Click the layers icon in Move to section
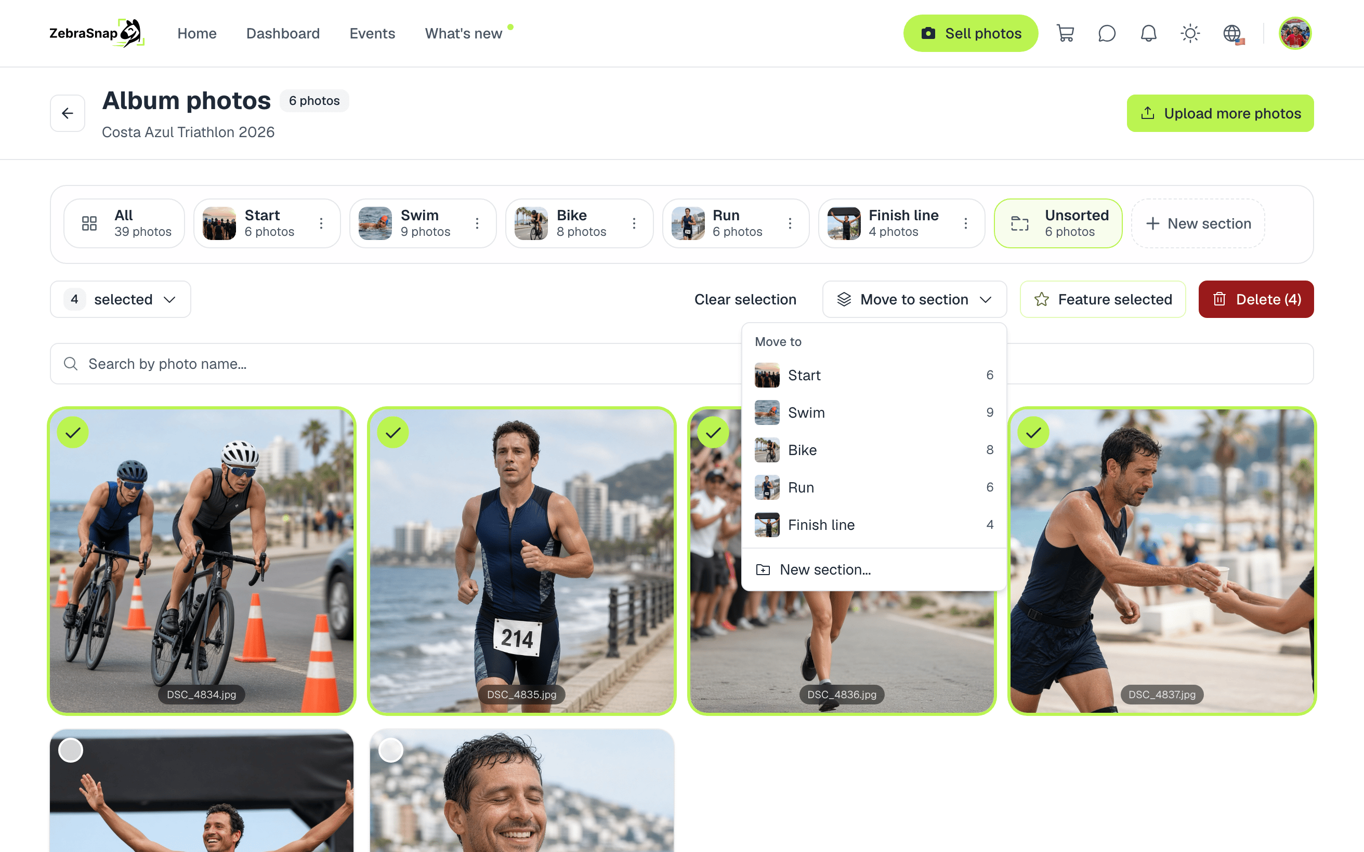This screenshot has height=852, width=1364. 844,299
